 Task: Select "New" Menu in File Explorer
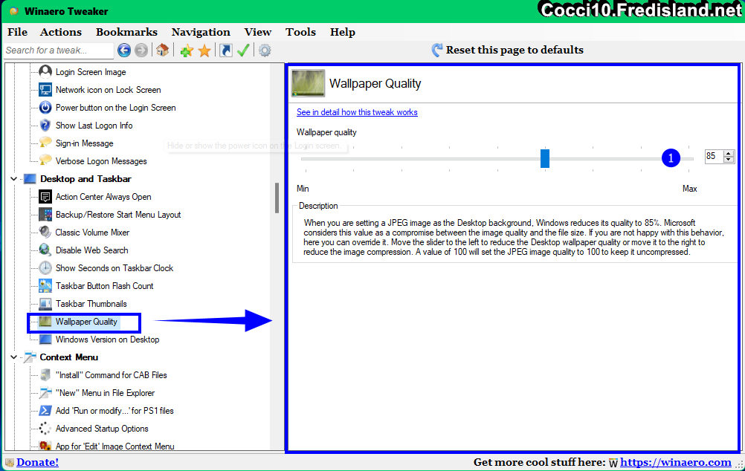(105, 393)
